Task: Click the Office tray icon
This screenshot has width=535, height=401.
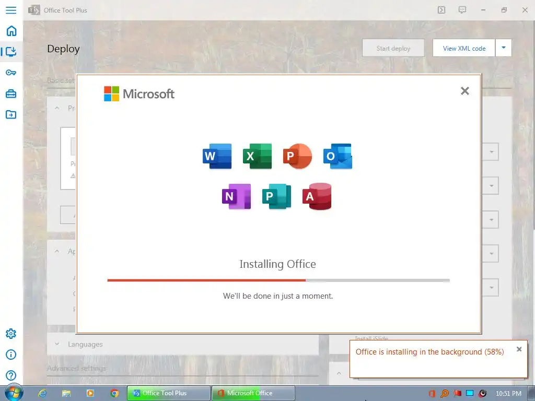Action: coord(432,394)
